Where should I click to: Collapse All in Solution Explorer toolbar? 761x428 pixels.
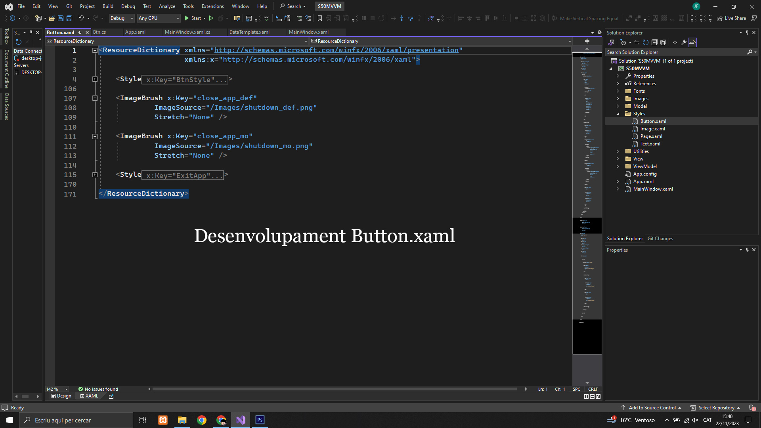(654, 42)
